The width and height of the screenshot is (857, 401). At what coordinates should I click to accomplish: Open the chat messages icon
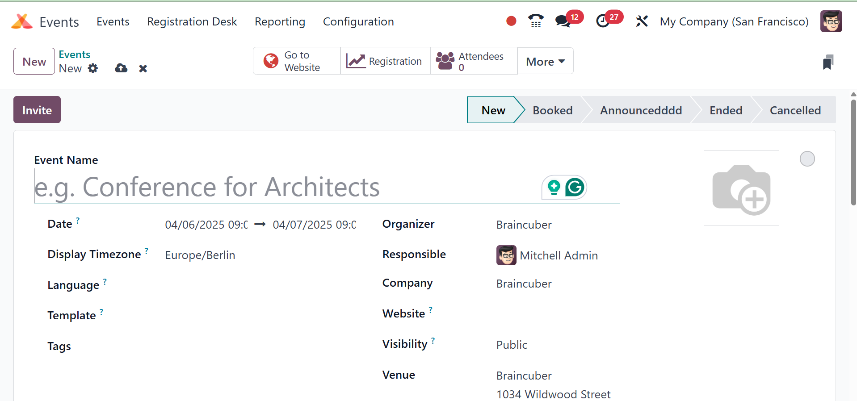pos(563,21)
